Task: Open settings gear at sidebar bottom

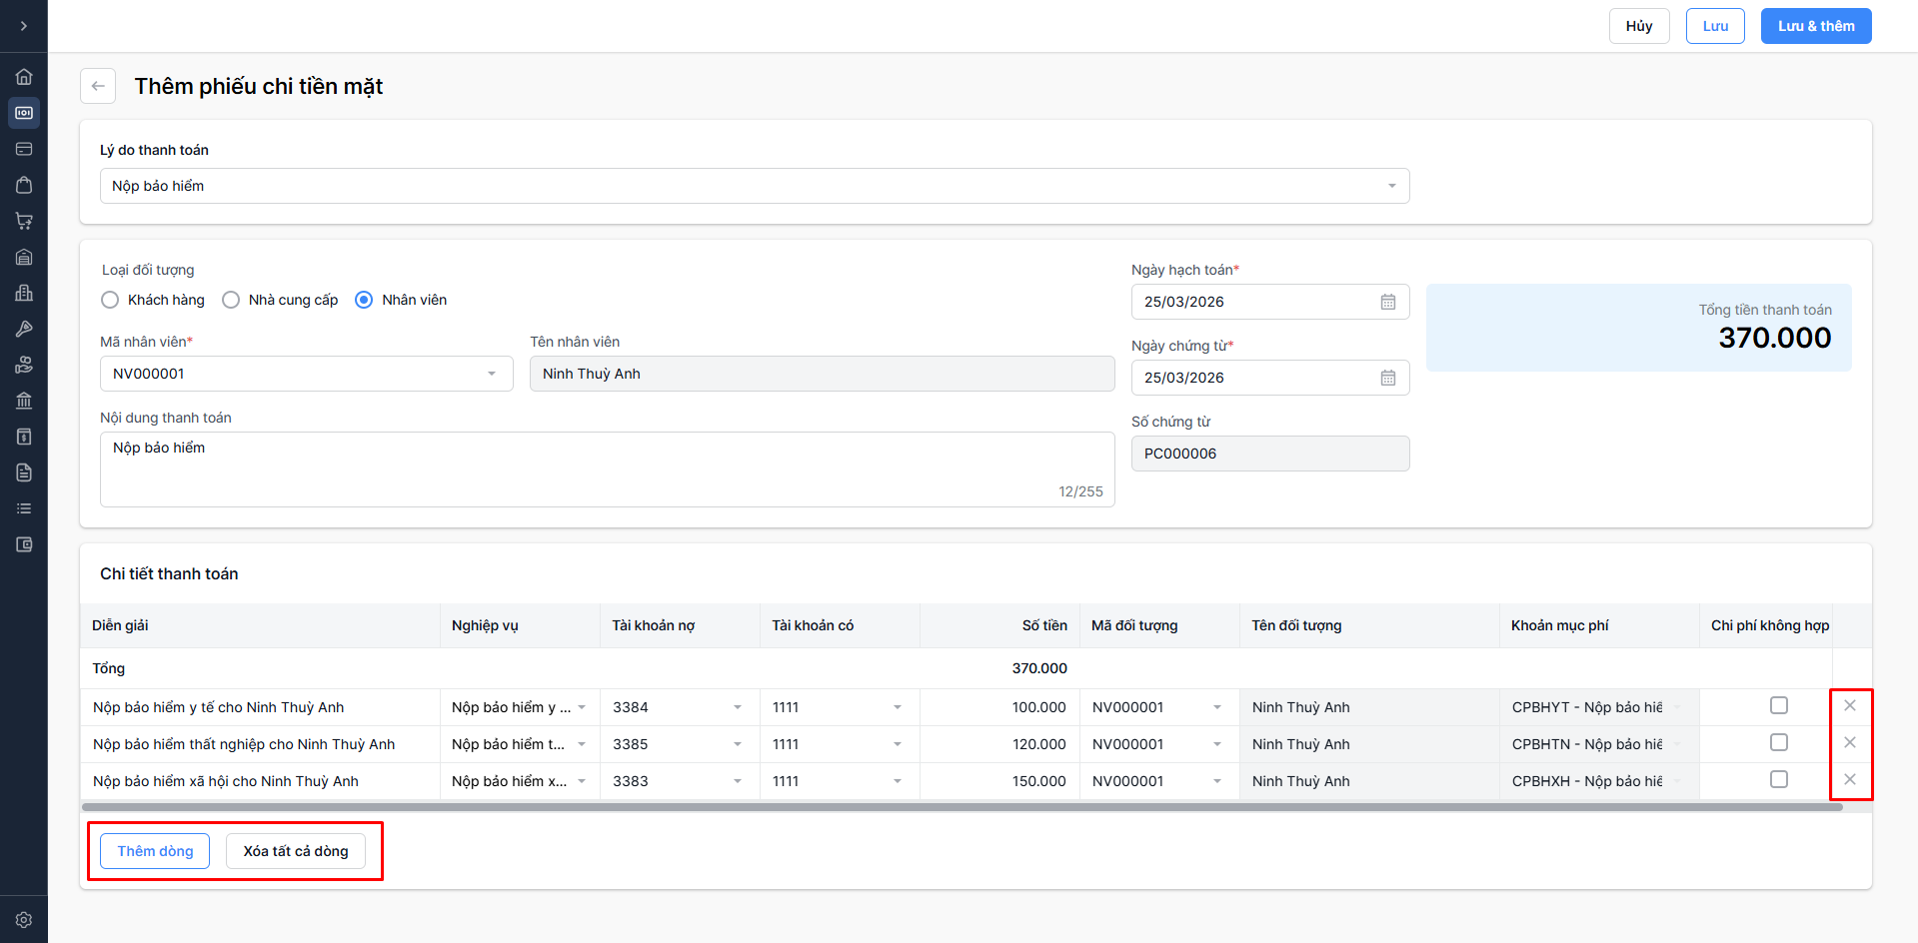Action: (x=24, y=920)
